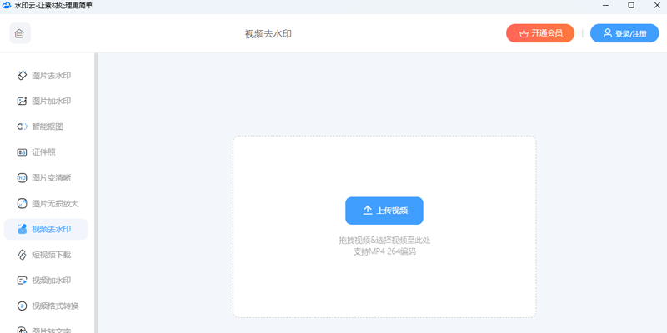The image size is (667, 333).
Task: Click the 图片变清晰 HD icon
Action: pos(22,178)
